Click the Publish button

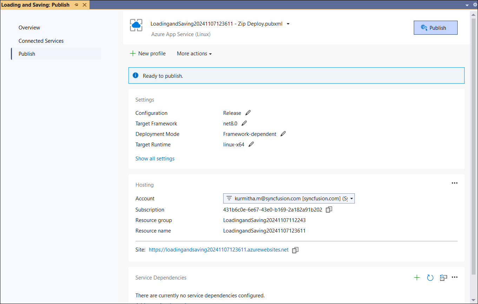(436, 28)
